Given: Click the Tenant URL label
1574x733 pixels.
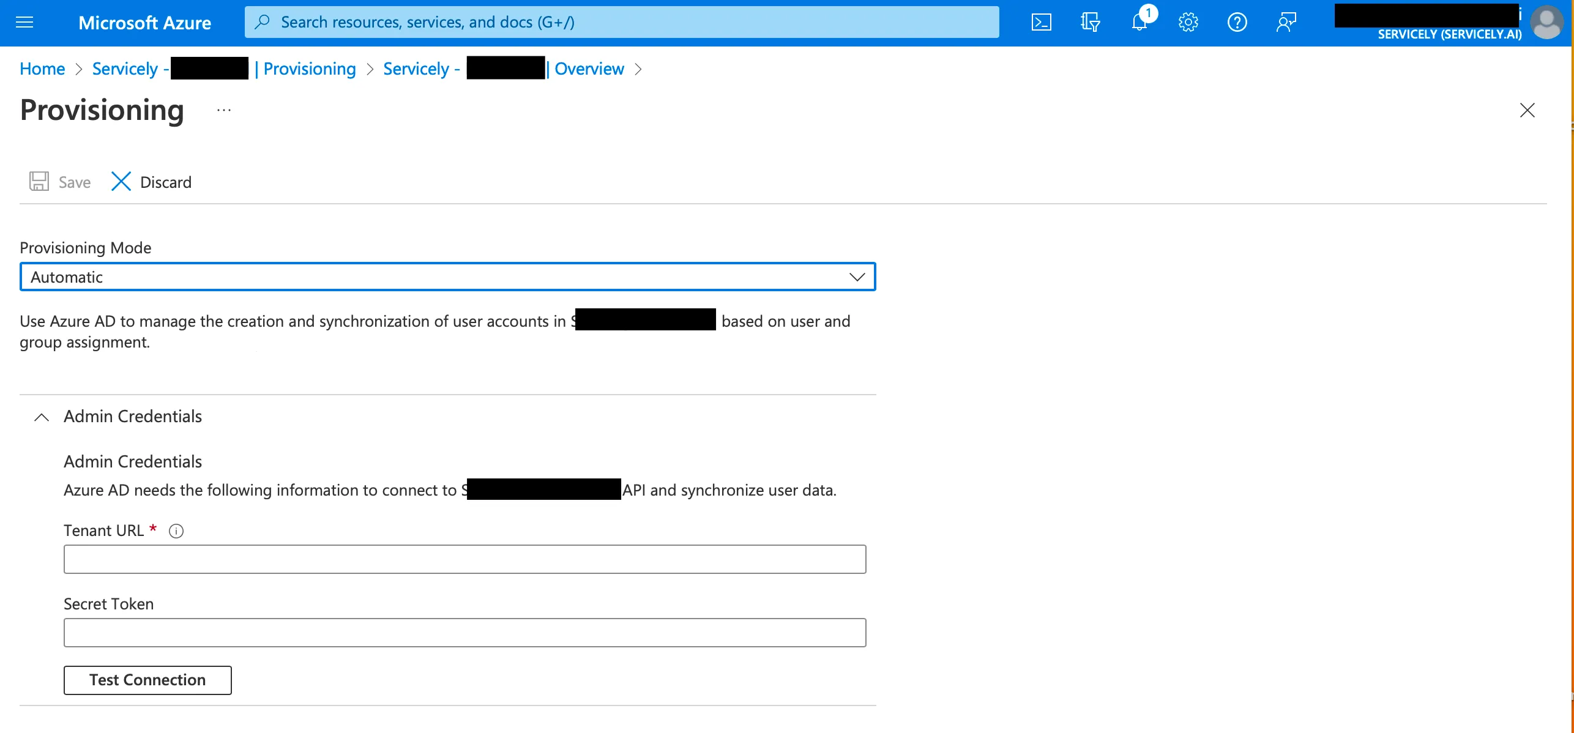Looking at the screenshot, I should (104, 530).
